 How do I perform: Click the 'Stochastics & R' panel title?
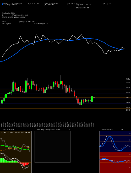[x=107, y=129]
